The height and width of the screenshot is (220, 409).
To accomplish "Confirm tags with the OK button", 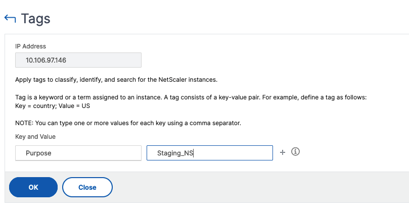I will tap(33, 187).
